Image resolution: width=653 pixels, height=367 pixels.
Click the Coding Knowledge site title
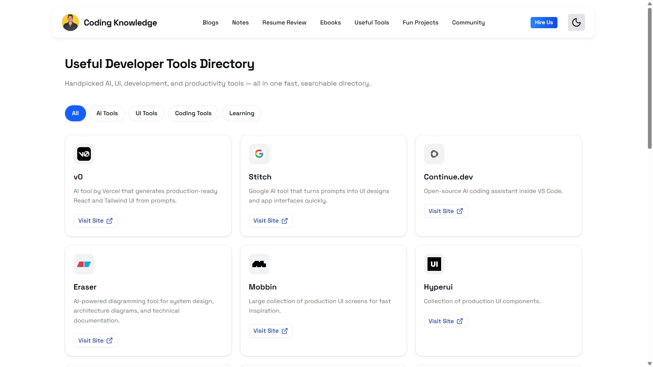click(120, 22)
